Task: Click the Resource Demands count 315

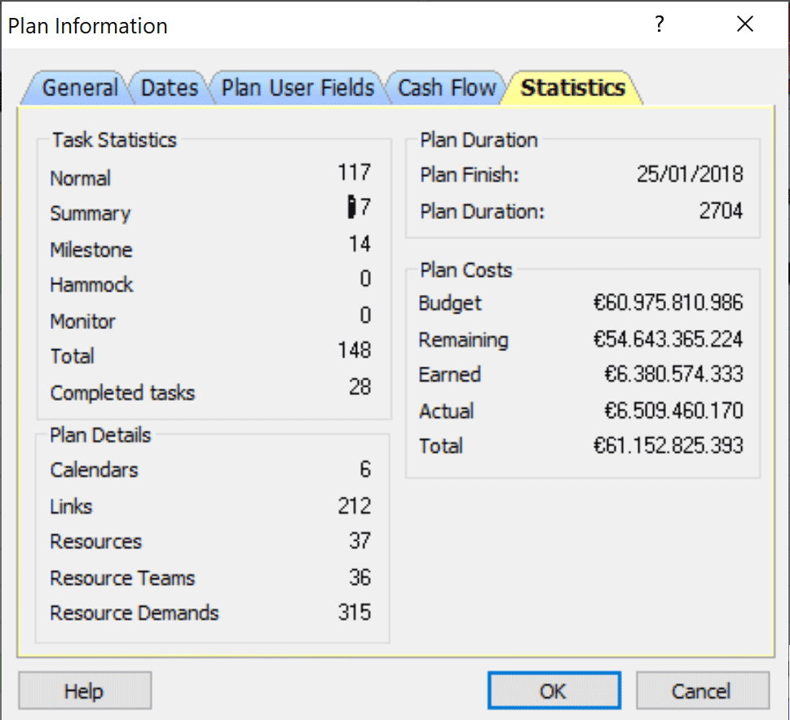Action: [355, 612]
